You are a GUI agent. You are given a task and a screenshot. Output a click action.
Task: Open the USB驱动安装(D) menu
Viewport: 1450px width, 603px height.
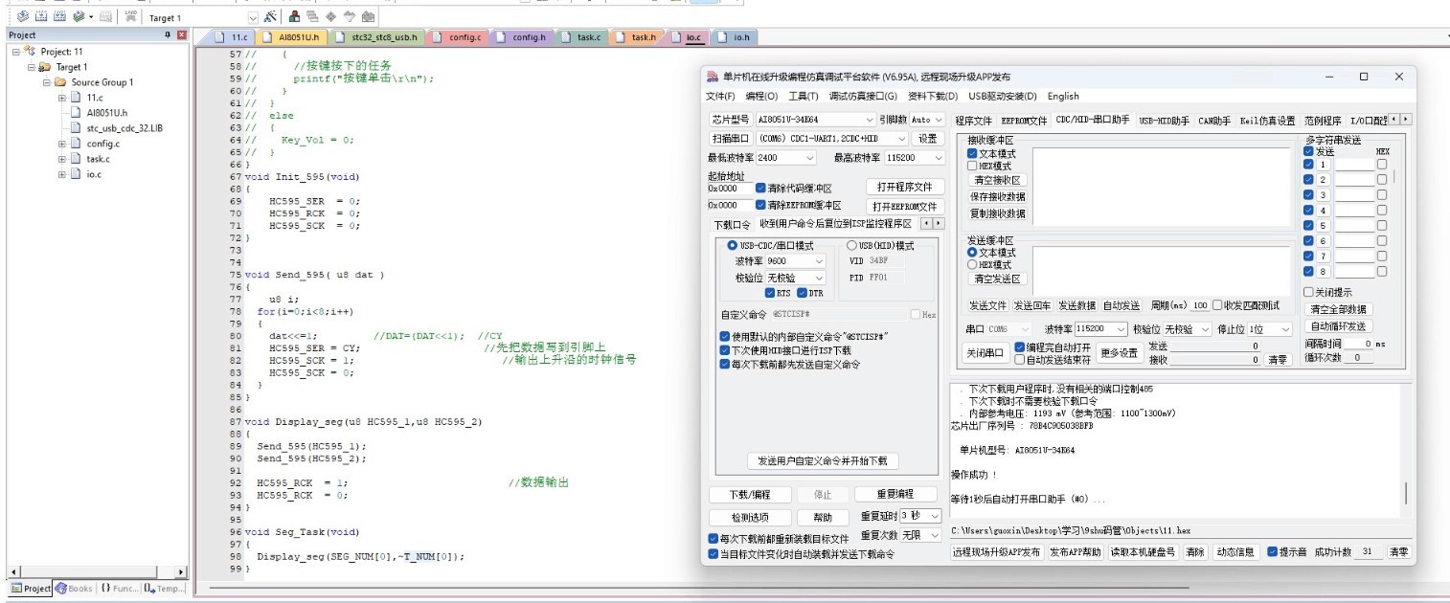pyautogui.click(x=1003, y=96)
